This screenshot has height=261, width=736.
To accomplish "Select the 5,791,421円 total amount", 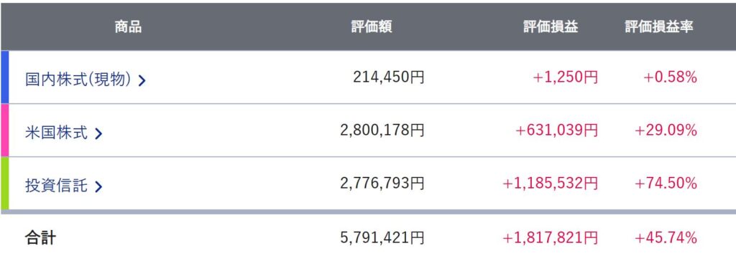I will [382, 238].
